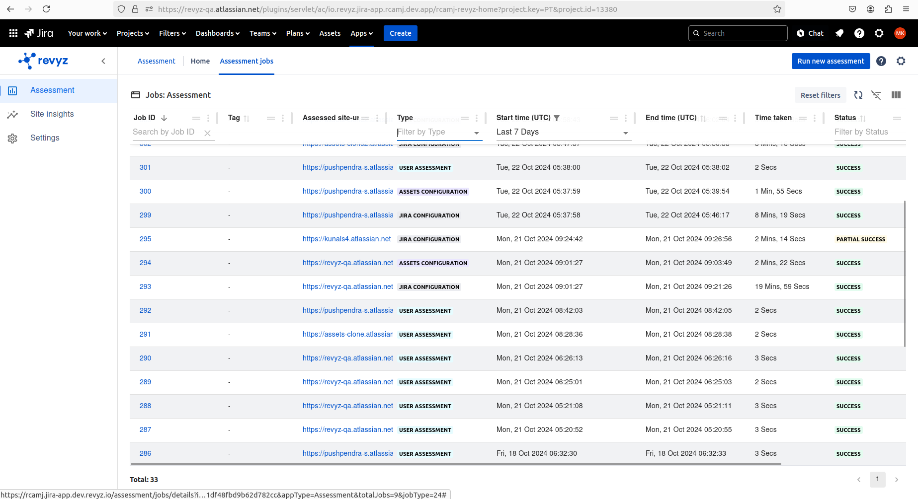Open the Job ID column options menu
Screen dimensions: 918x499
[x=208, y=118]
